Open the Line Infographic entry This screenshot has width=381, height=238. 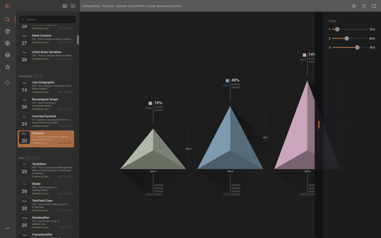tap(46, 87)
